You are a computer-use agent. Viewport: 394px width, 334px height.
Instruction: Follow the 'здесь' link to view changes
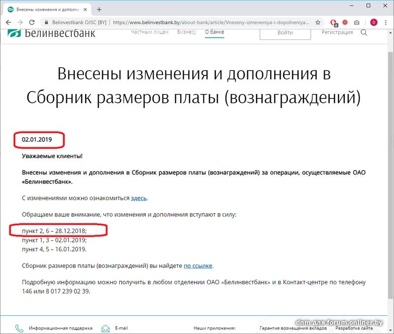click(139, 198)
